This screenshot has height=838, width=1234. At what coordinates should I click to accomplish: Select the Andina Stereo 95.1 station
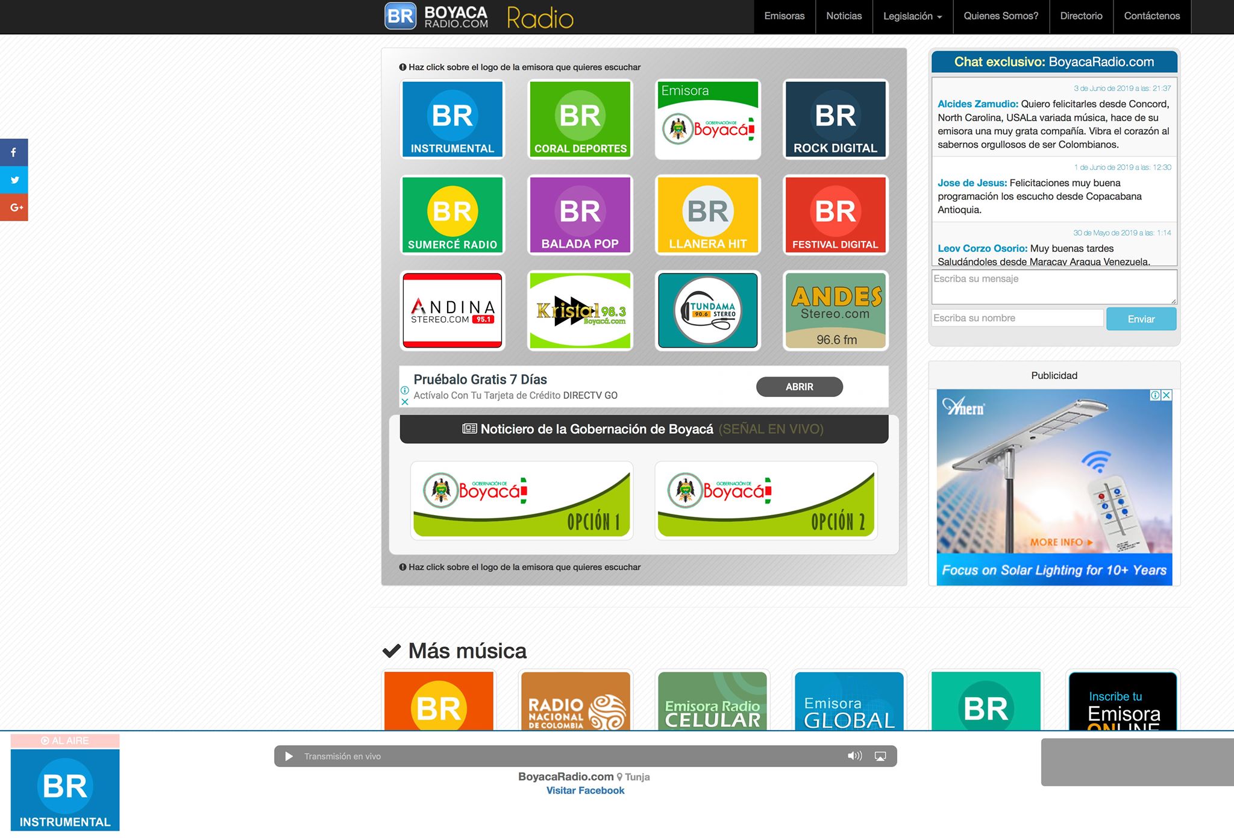pos(453,310)
